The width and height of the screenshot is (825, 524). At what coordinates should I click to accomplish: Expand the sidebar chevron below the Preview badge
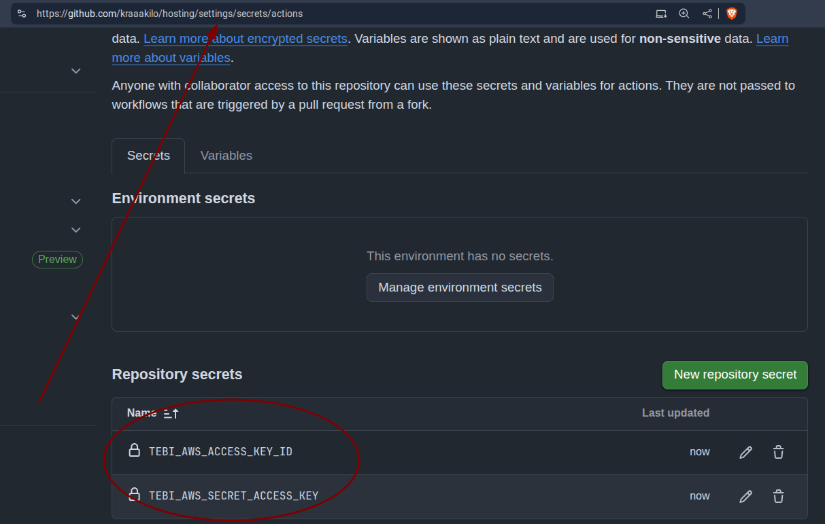pos(76,317)
